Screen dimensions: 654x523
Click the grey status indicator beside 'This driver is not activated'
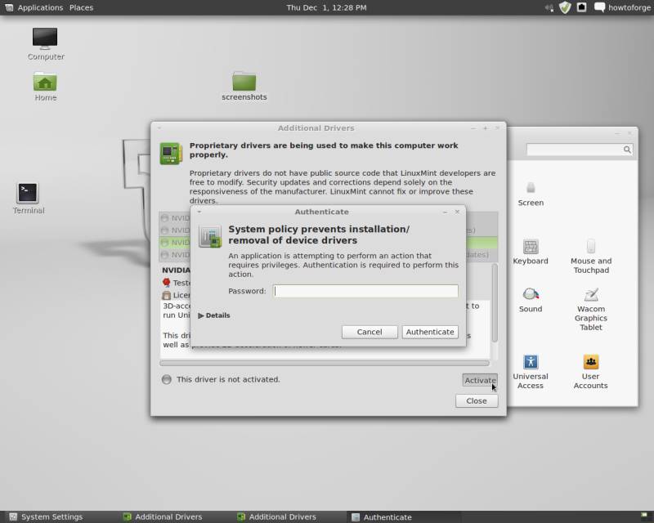167,379
